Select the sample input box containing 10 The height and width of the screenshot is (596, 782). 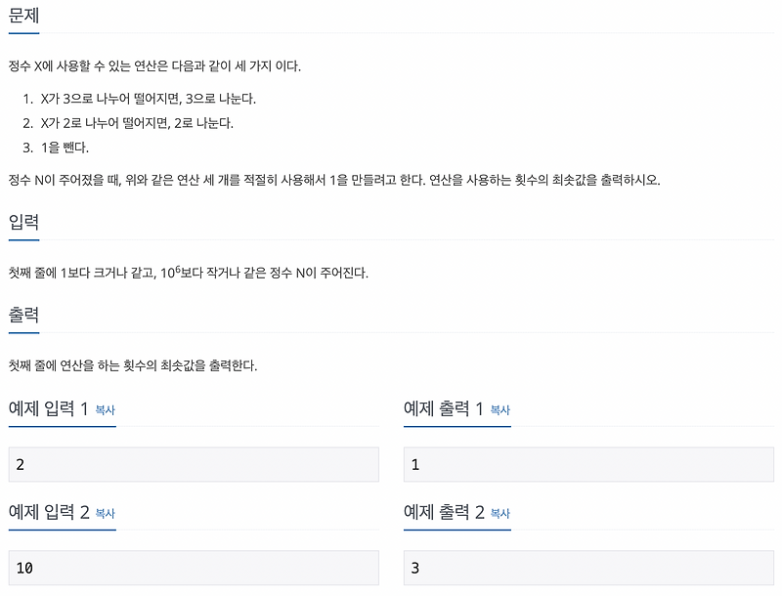point(195,568)
